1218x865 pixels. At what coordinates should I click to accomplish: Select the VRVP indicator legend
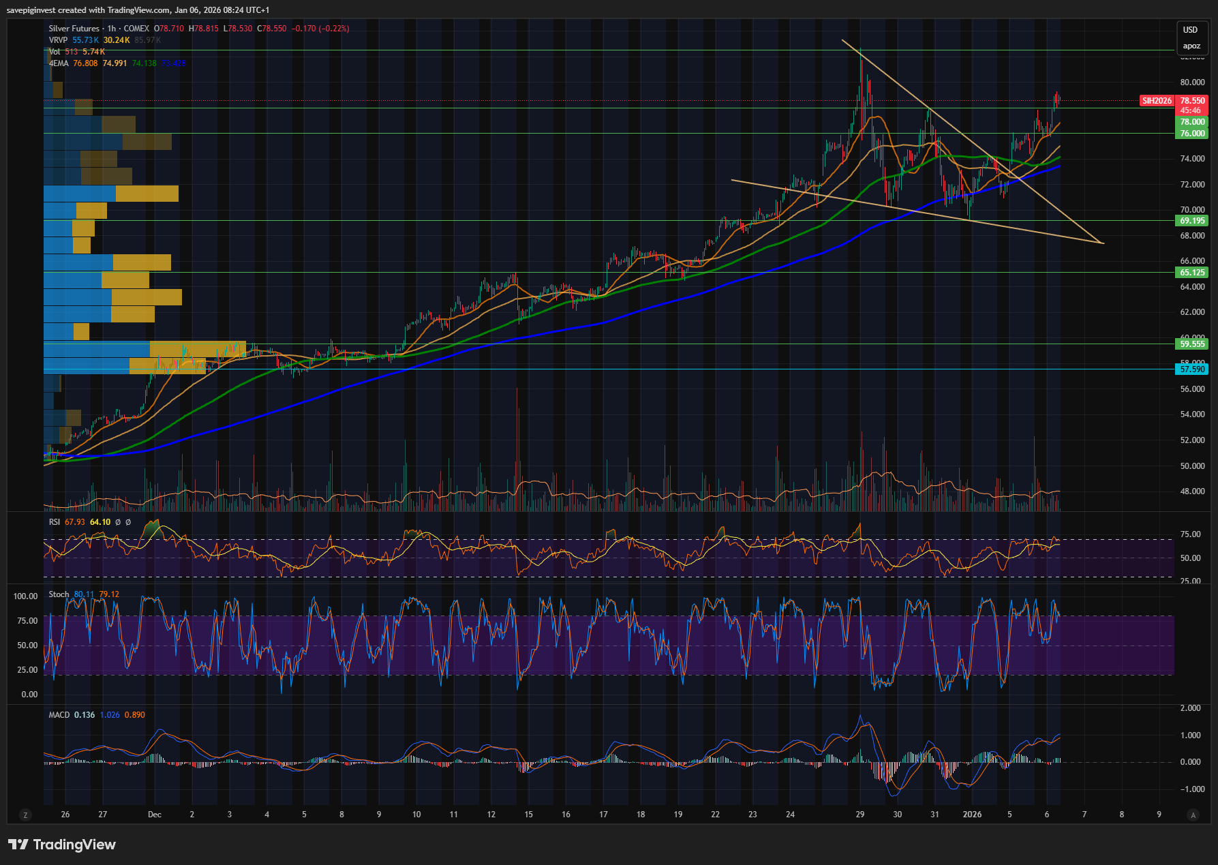click(x=58, y=40)
